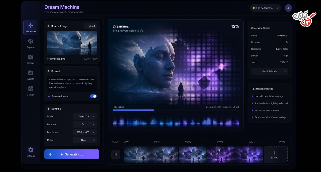Click the Extend clip tile
The height and width of the screenshot is (172, 321).
[276, 155]
